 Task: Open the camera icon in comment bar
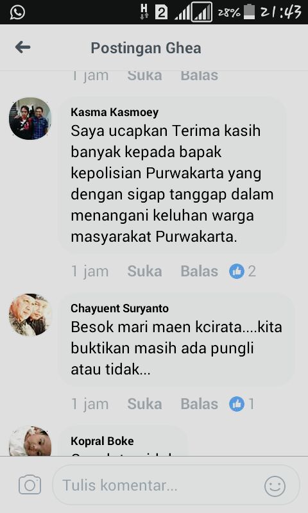30,485
